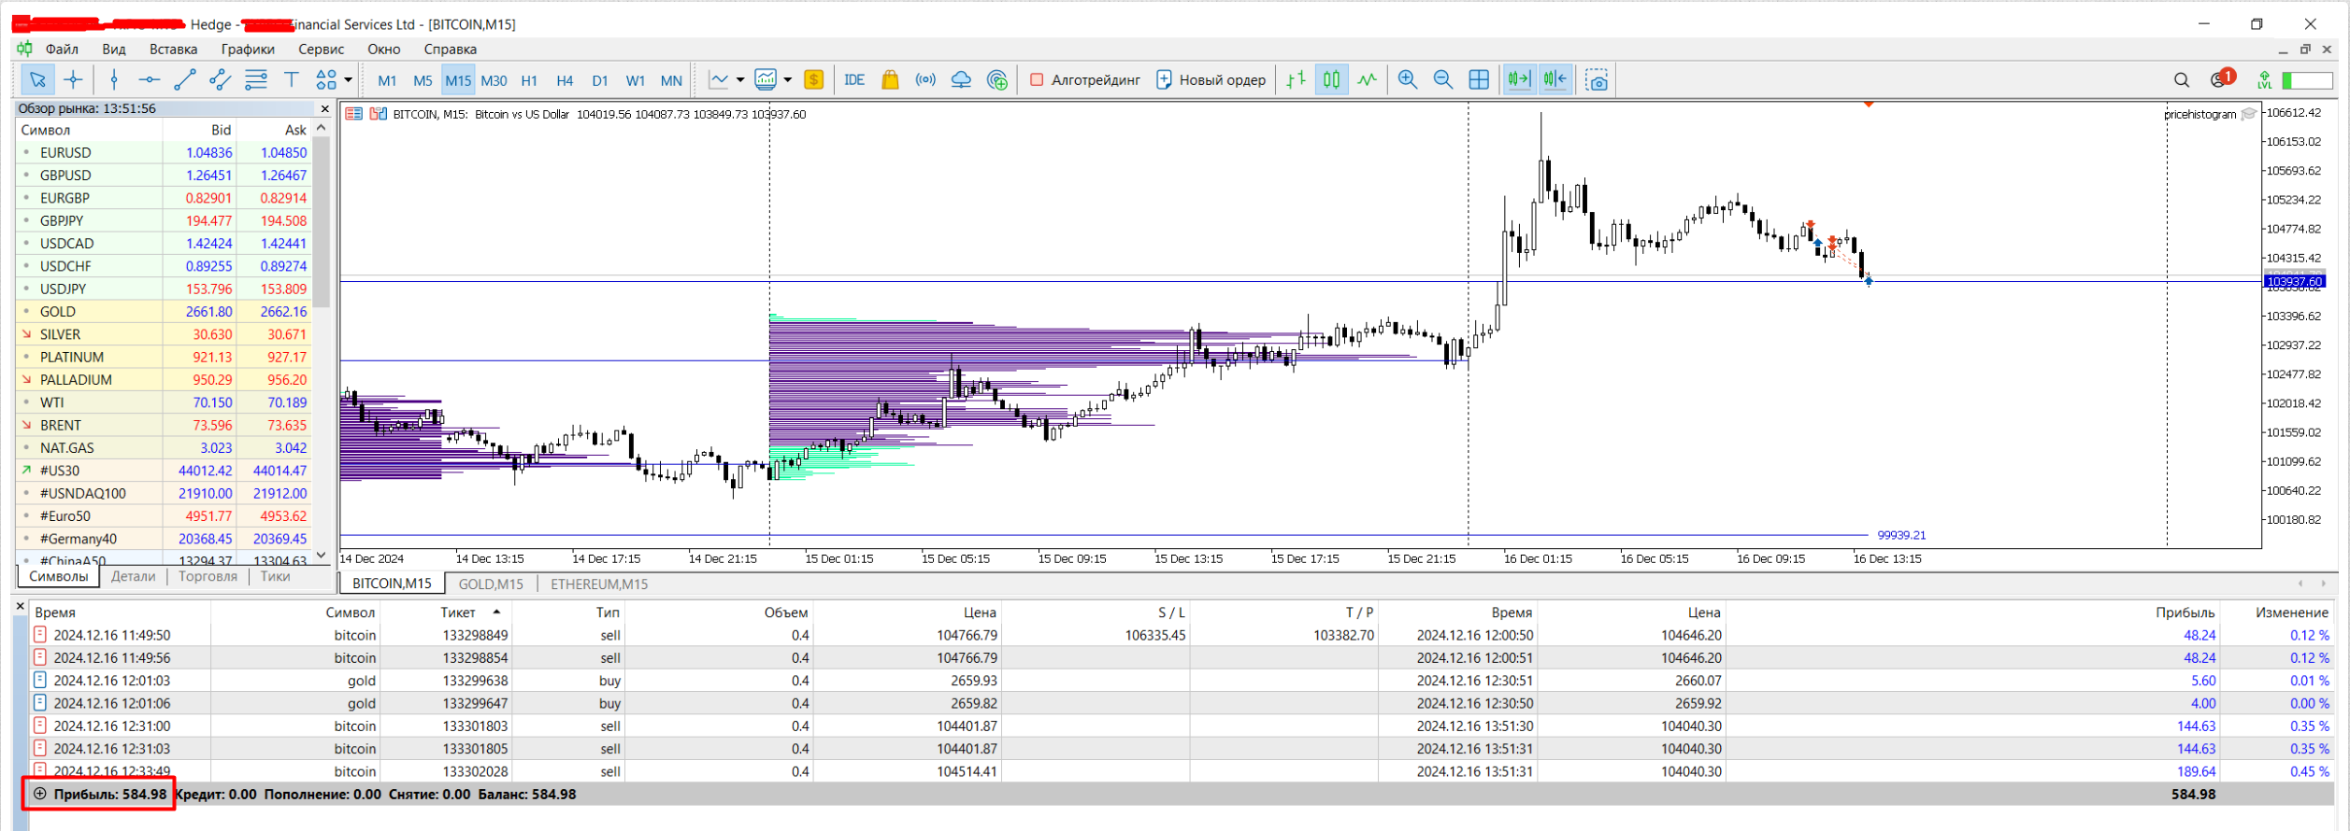
Task: Toggle chart autoscroll
Action: click(x=1555, y=80)
